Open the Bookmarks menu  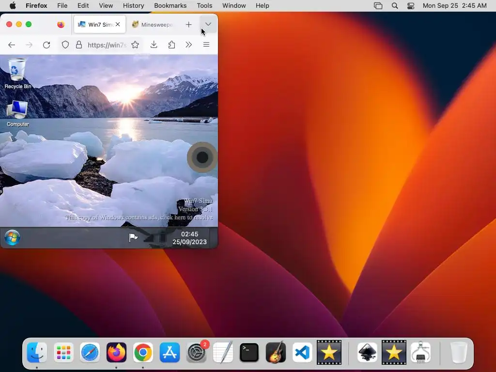[x=170, y=6]
